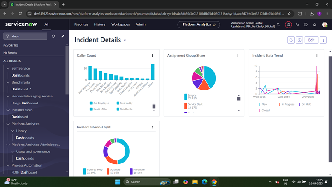
Task: Open FDIH Dashboard link
Action: pos(24,172)
